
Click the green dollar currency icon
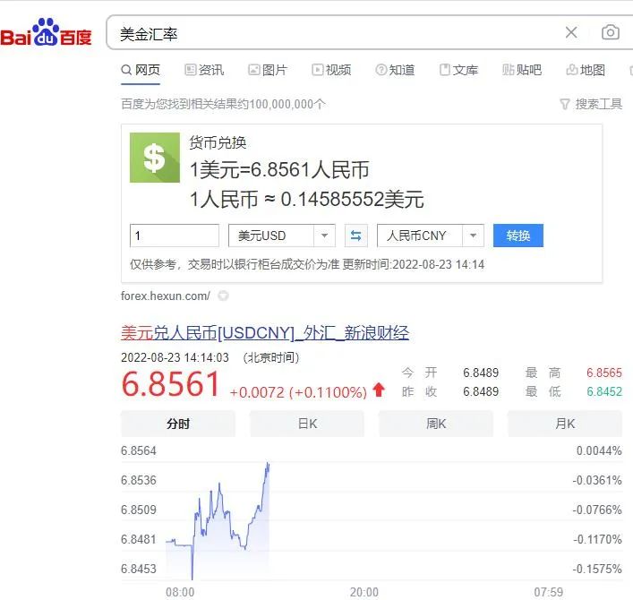pos(155,158)
